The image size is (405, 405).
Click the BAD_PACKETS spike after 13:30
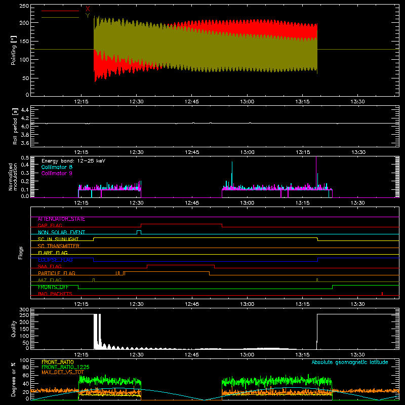point(382,294)
